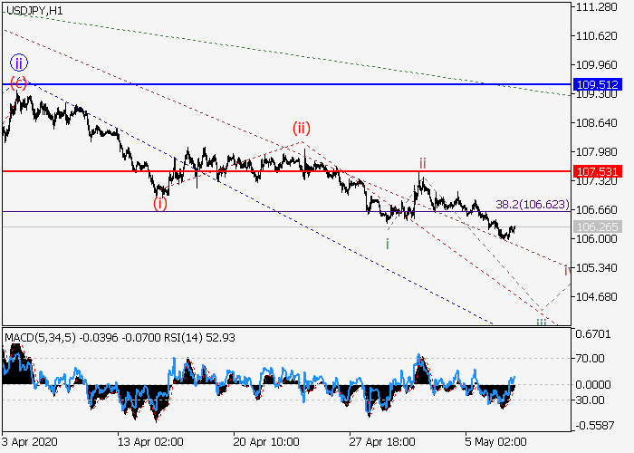Select the red (c) wave label

coord(19,82)
